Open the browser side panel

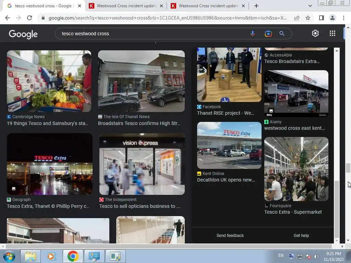[x=322, y=18]
